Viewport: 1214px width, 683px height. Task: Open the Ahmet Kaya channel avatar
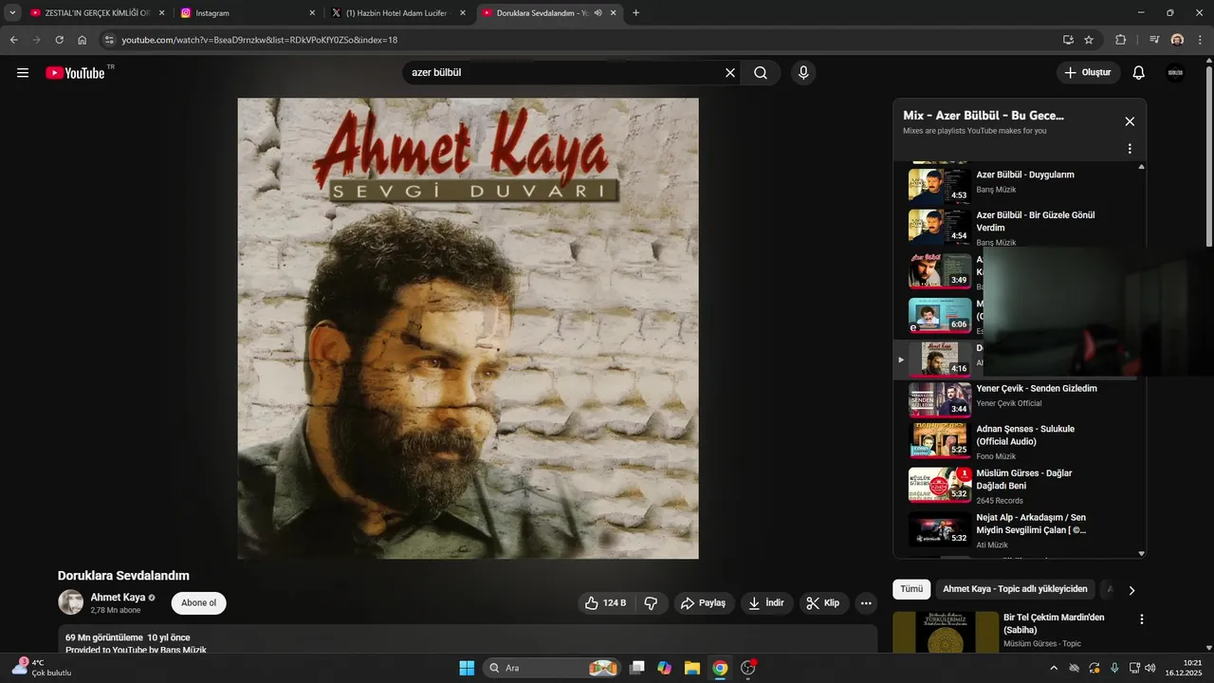click(71, 602)
